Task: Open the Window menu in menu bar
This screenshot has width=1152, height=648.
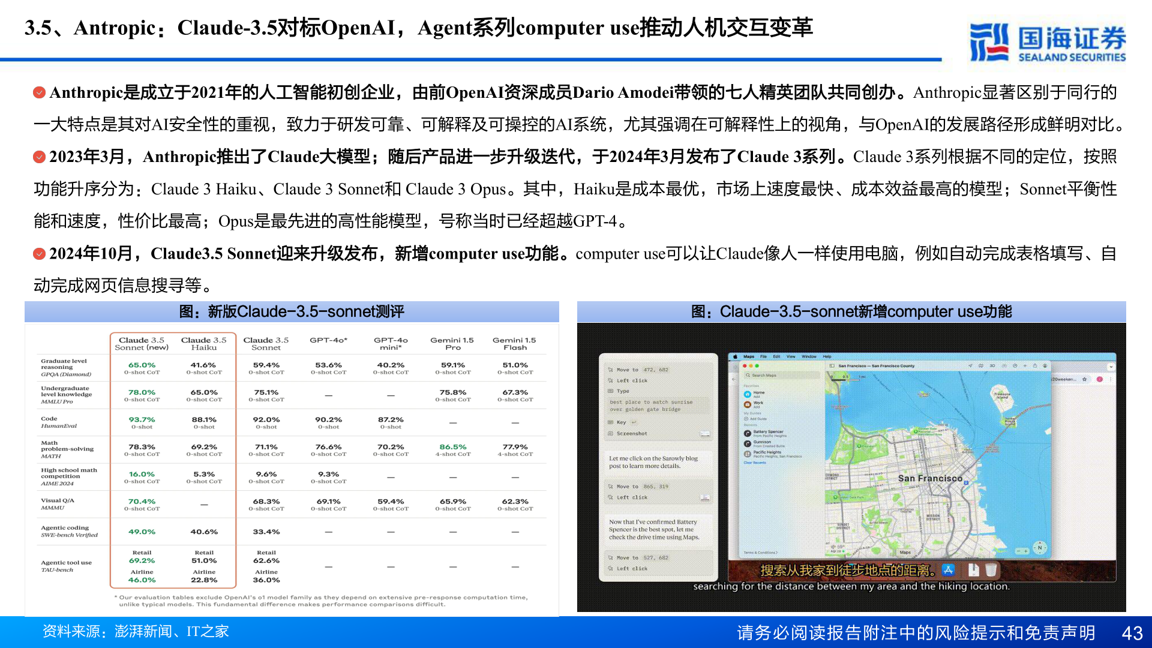Action: click(x=809, y=356)
